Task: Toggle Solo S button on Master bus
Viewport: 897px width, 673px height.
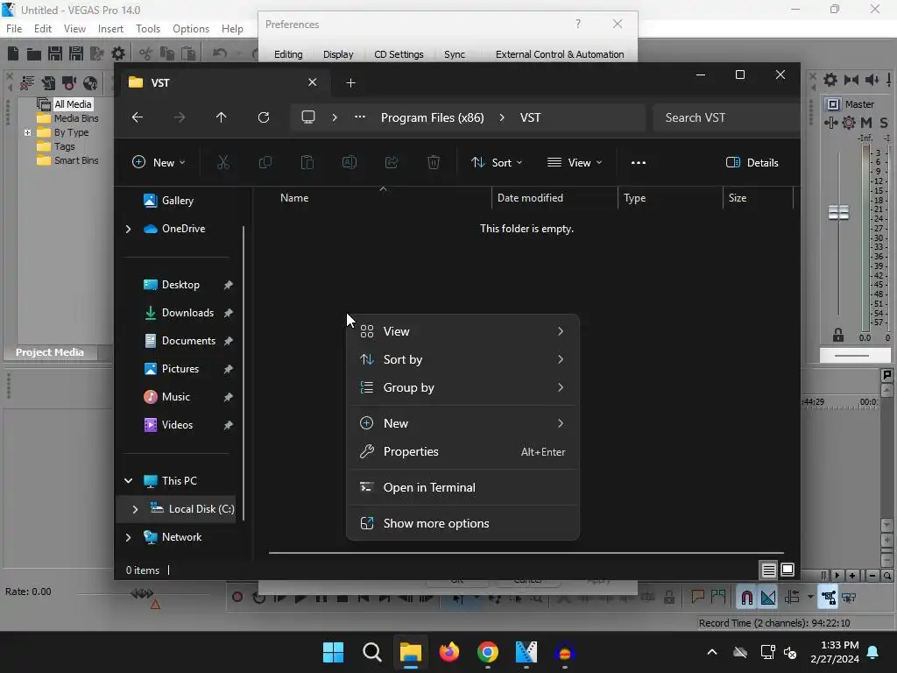Action: coord(884,123)
